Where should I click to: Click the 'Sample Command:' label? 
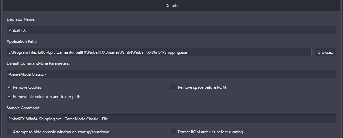[x=23, y=108]
